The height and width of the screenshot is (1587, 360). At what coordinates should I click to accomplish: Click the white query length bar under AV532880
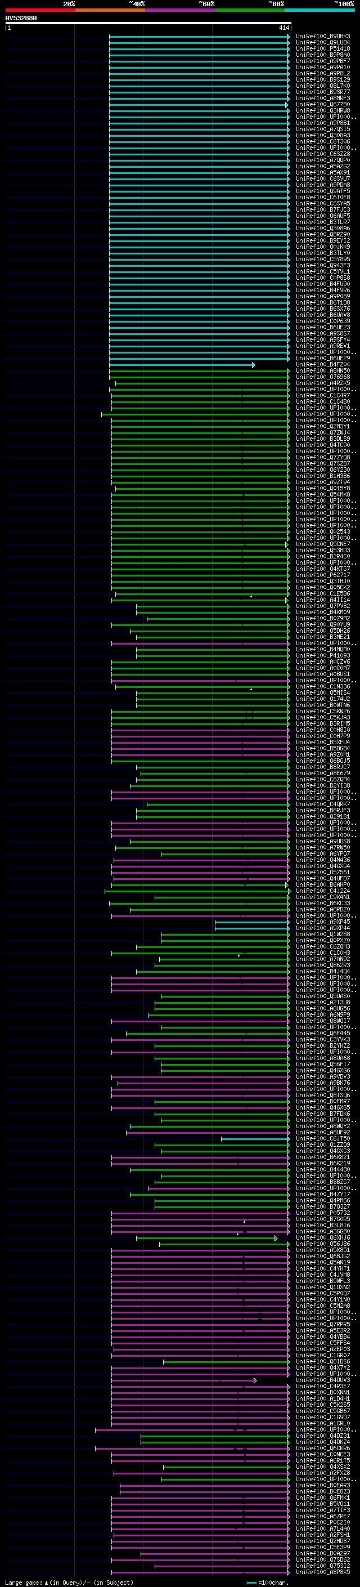point(148,23)
